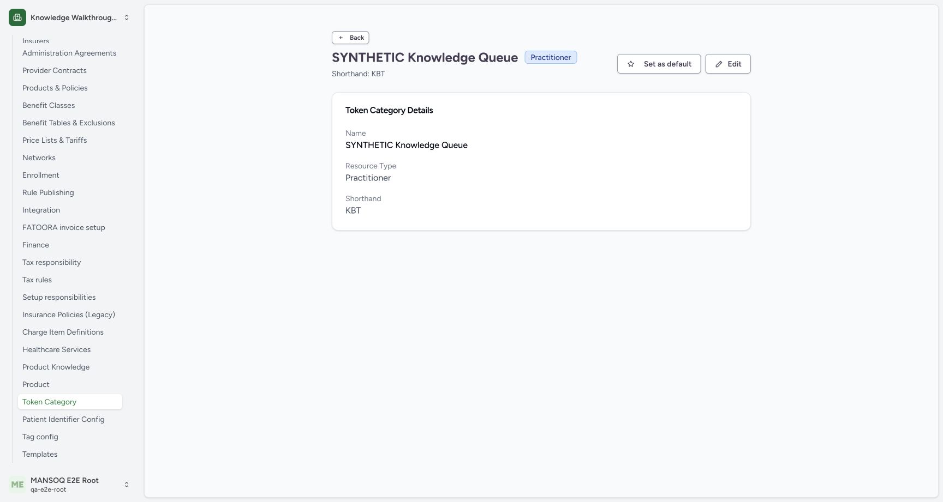
Task: Go to Enrollment page
Action: point(41,175)
